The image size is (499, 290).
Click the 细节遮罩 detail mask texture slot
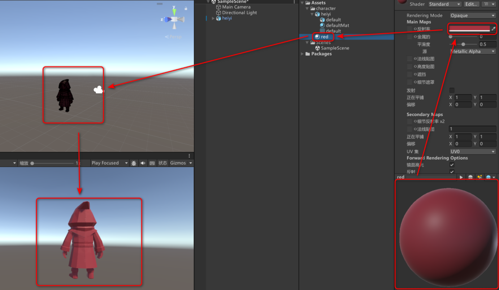[409, 82]
